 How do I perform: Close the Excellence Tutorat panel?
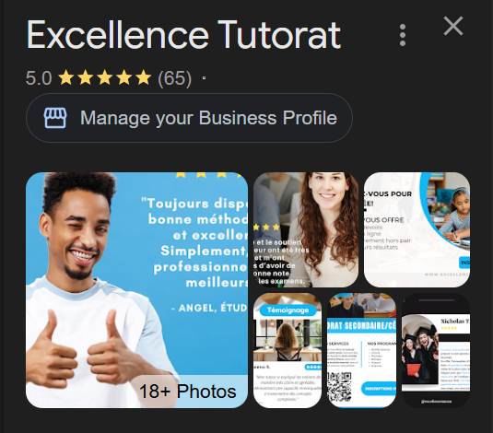(x=453, y=26)
